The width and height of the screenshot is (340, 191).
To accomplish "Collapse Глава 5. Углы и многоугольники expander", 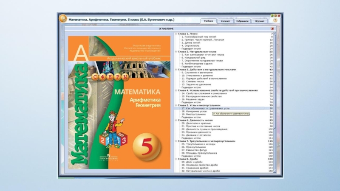I will coord(176,105).
